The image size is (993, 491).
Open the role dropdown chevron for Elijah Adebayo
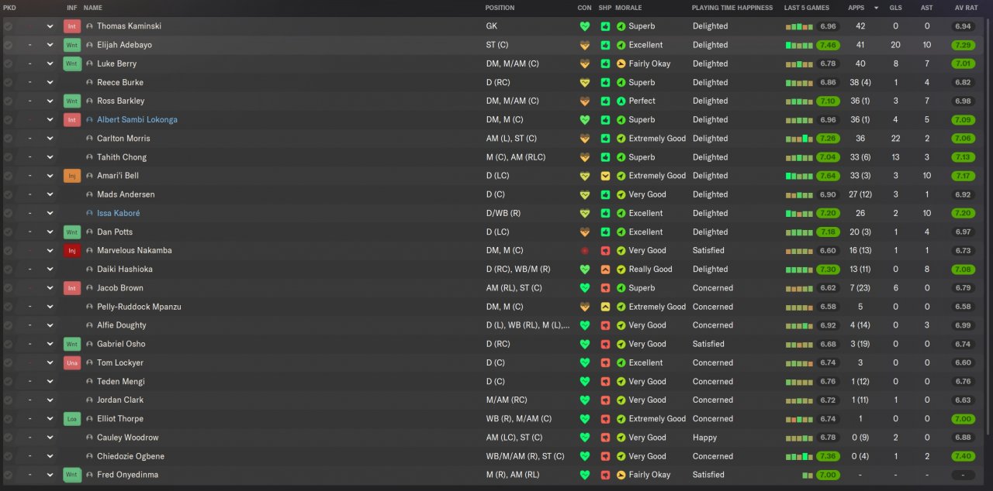[x=50, y=45]
